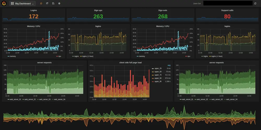Star this dashboard as favorite
Screen dimensions: 261x130
(41, 3)
